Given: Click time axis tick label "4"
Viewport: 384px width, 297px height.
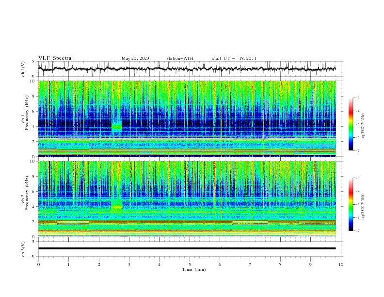Looking at the screenshot, I should pyautogui.click(x=159, y=264).
